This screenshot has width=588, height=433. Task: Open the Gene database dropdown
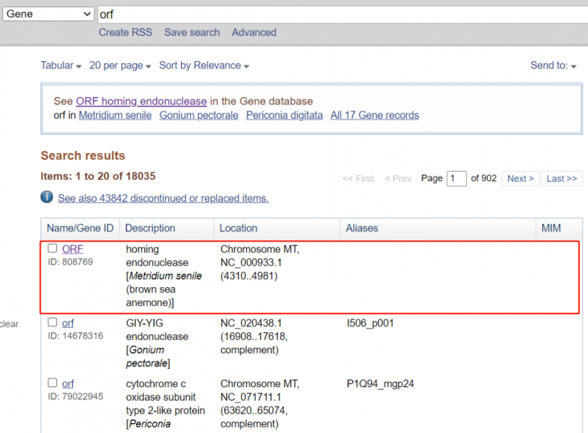48,14
